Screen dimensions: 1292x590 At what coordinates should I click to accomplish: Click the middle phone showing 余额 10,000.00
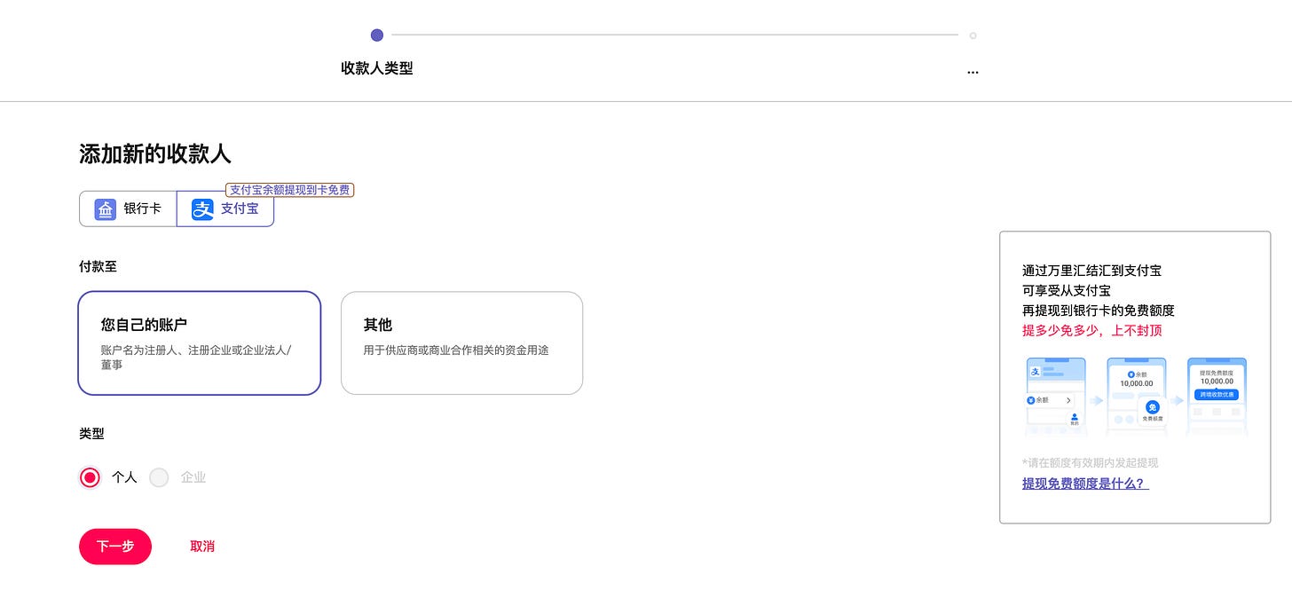pos(1136,396)
